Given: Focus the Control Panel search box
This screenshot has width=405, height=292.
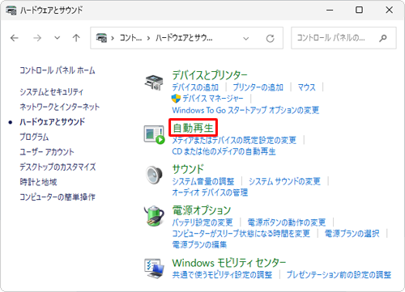Looking at the screenshot, I should 343,38.
